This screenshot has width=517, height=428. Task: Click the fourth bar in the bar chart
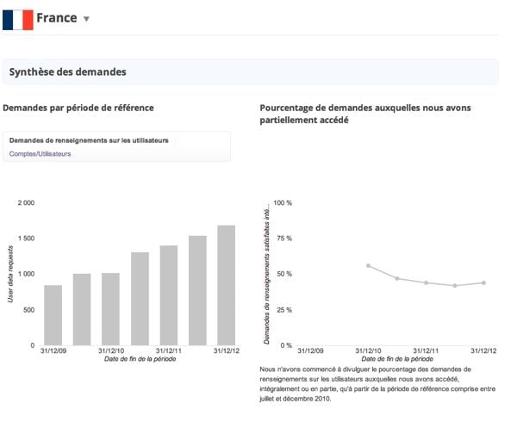click(140, 299)
